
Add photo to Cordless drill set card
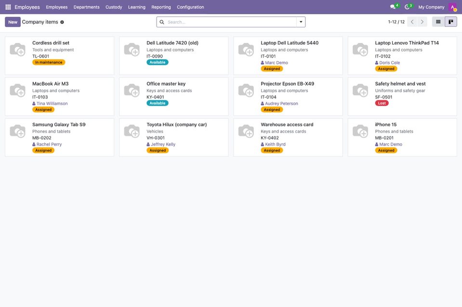coord(18,49)
